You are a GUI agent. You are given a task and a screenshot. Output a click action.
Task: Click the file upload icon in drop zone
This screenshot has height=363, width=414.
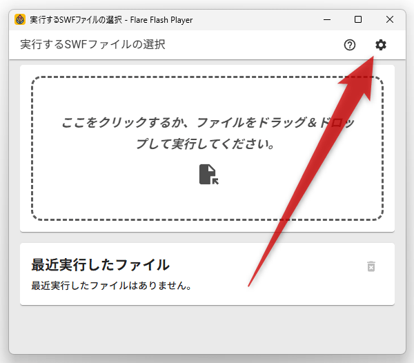coord(208,174)
